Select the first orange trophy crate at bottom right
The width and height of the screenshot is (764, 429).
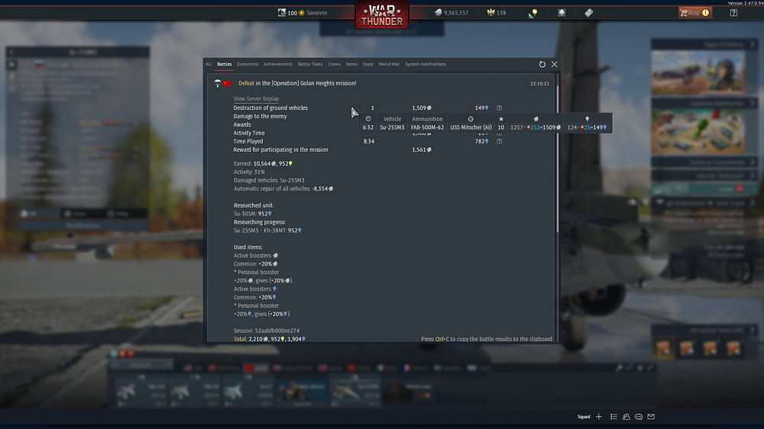(x=663, y=349)
